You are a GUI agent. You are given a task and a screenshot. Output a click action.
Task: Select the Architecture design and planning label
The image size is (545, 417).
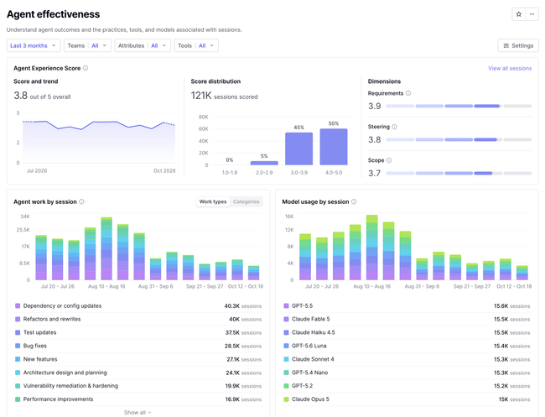pyautogui.click(x=65, y=373)
